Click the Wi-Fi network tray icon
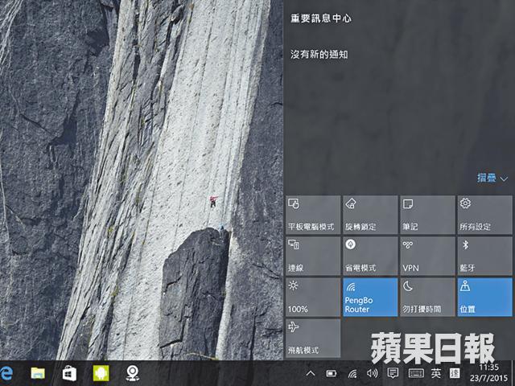Image resolution: width=515 pixels, height=386 pixels. point(352,373)
